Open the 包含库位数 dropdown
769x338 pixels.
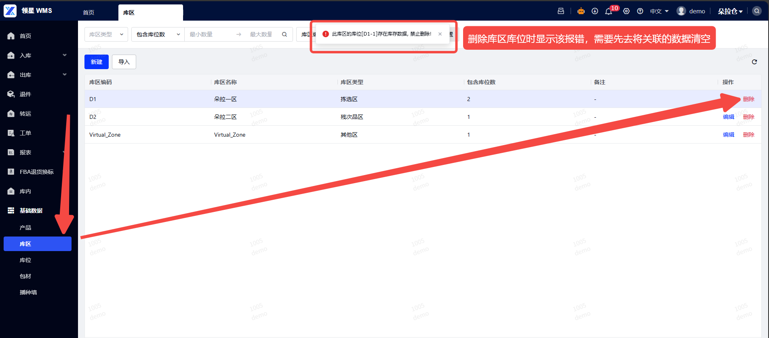pyautogui.click(x=158, y=34)
